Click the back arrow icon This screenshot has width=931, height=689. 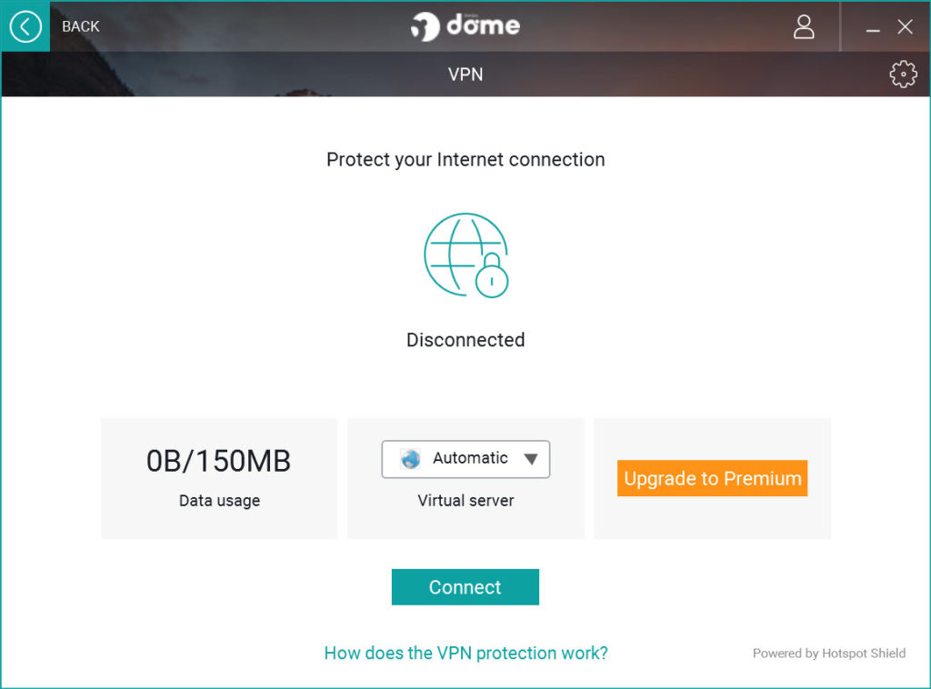coord(25,26)
